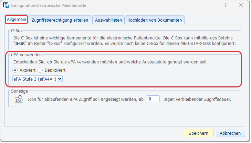Open help with the question mark button

tap(226, 6)
